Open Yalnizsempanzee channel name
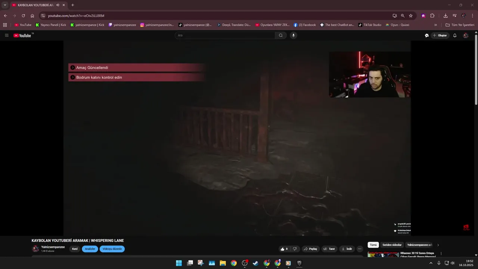Viewport: 478px width, 269px height. point(53,247)
